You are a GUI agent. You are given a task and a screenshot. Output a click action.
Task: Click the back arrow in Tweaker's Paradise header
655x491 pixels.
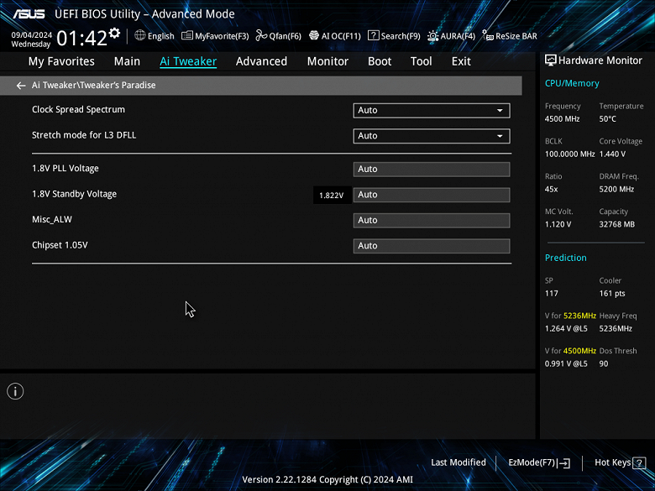click(x=21, y=86)
